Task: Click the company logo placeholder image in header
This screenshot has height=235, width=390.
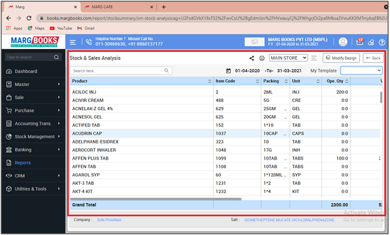Action: tap(254, 41)
